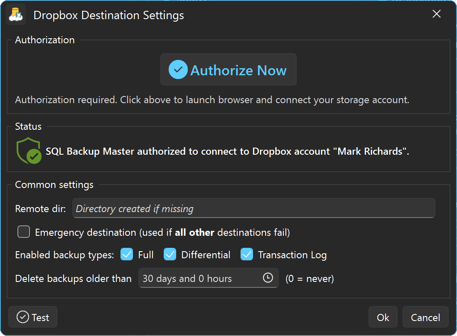Open the time picker using the clock icon

(x=268, y=278)
